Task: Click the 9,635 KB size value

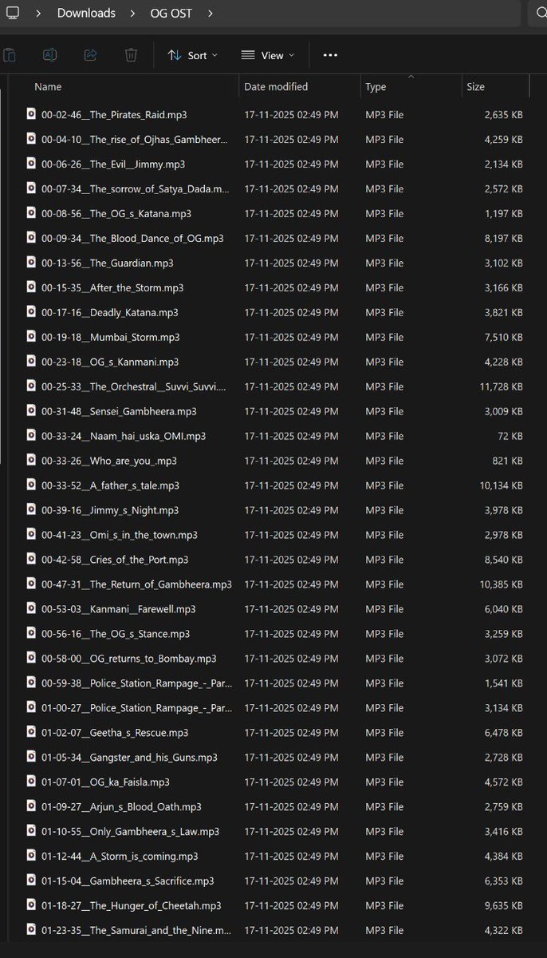Action: click(504, 905)
